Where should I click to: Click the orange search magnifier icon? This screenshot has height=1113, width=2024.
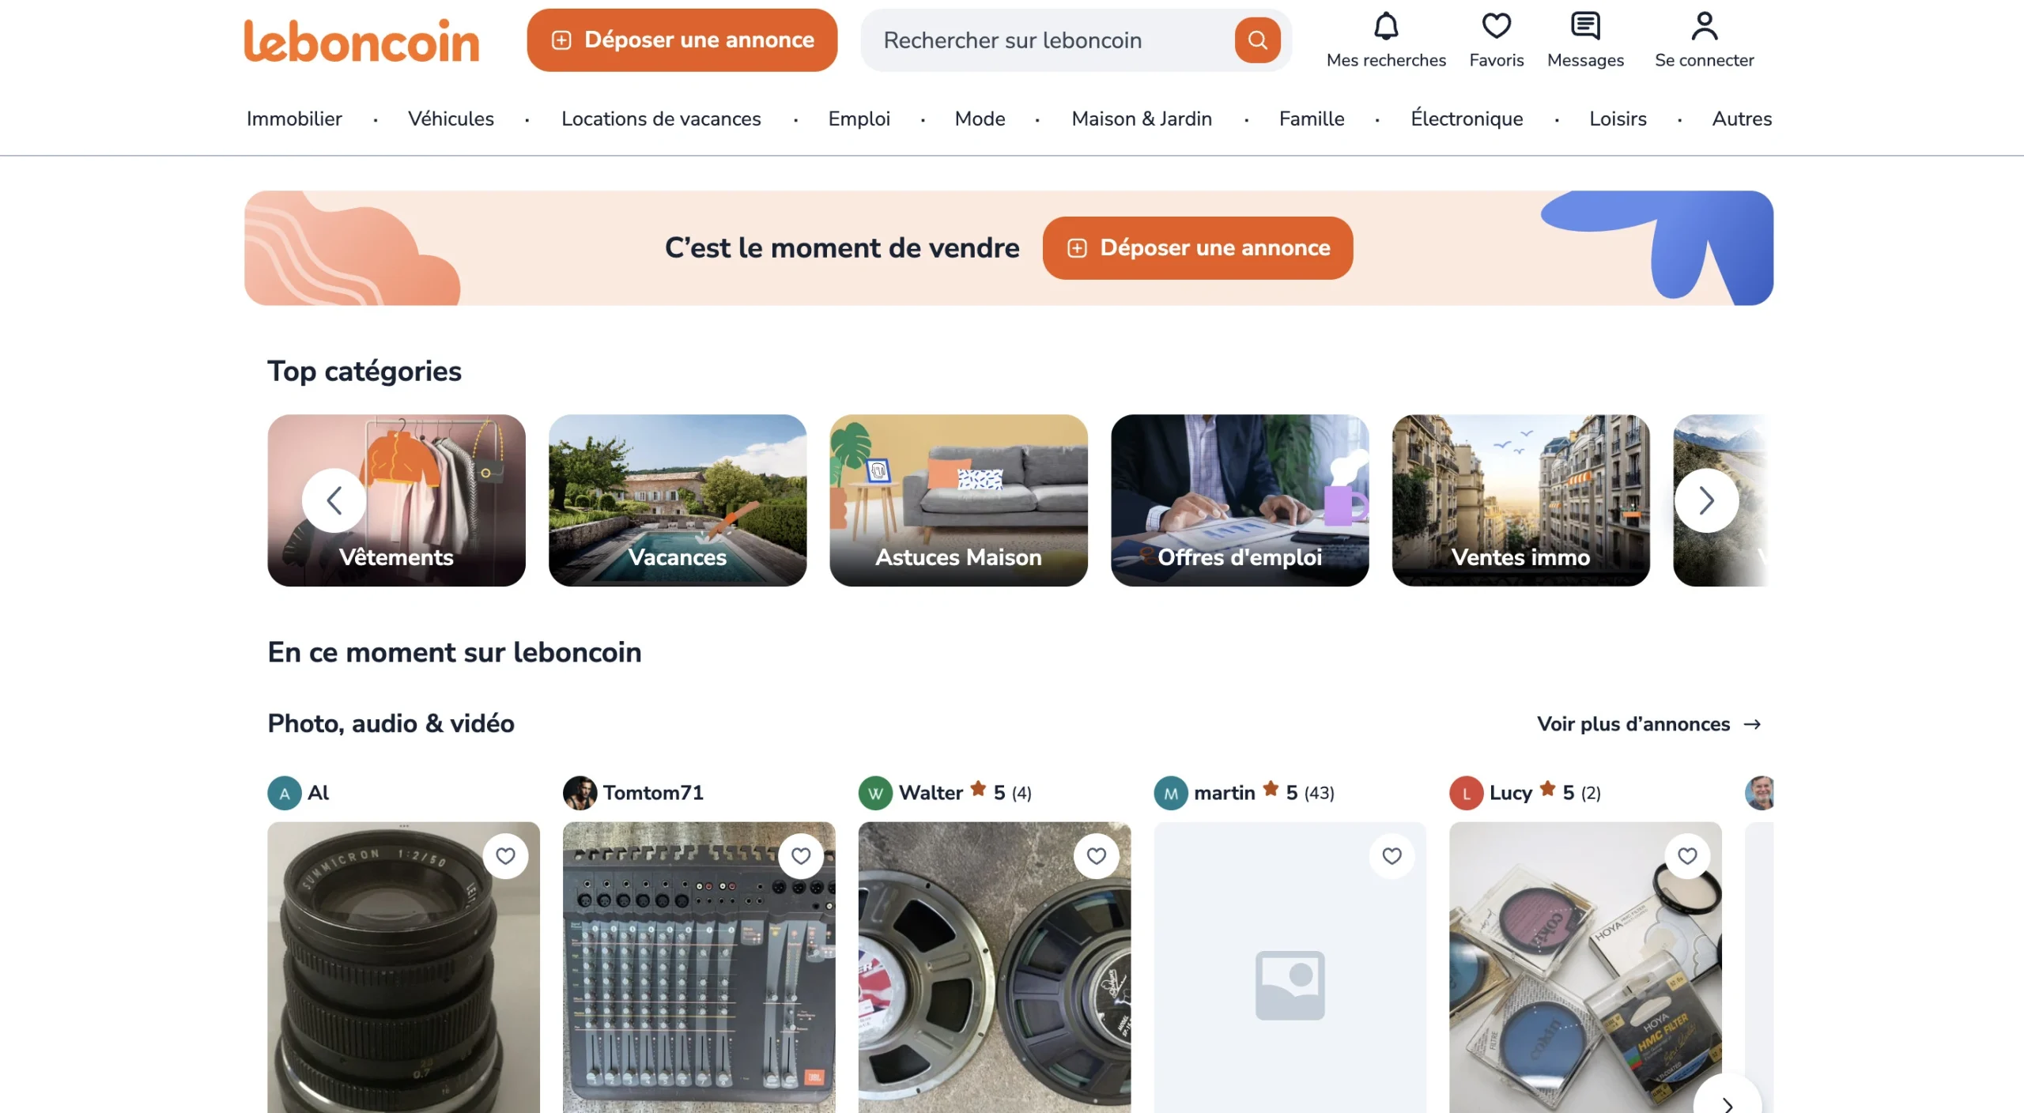click(x=1257, y=40)
